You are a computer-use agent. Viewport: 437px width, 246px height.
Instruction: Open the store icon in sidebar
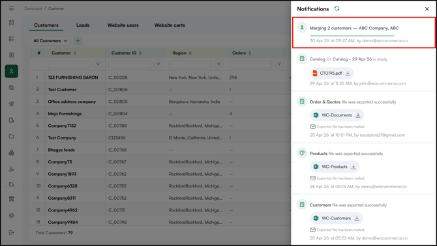pyautogui.click(x=12, y=198)
